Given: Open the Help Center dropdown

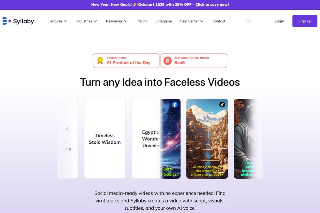Looking at the screenshot, I should (x=192, y=21).
